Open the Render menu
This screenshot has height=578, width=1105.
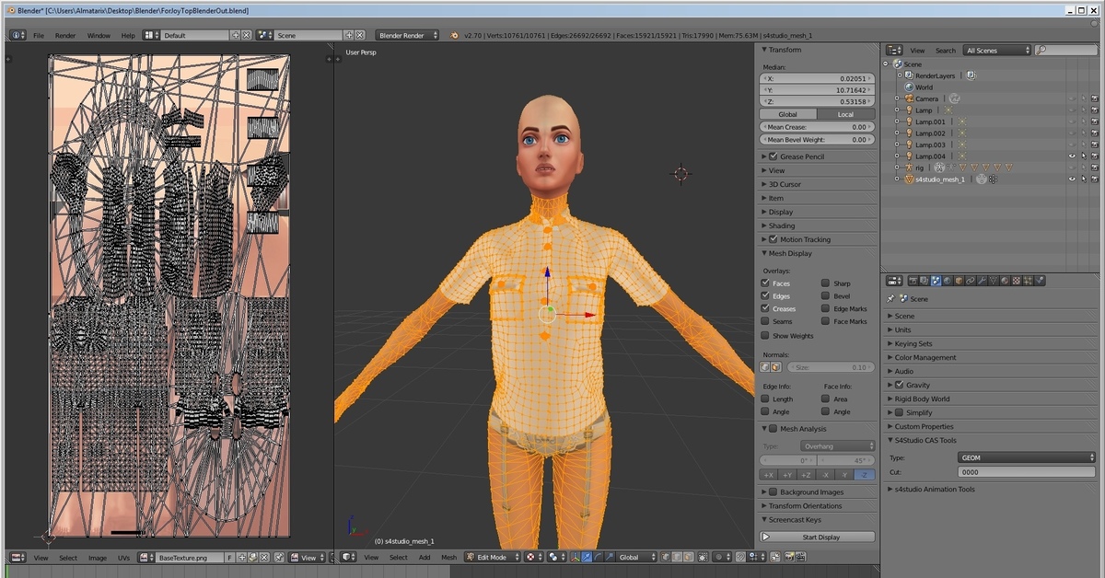point(65,36)
